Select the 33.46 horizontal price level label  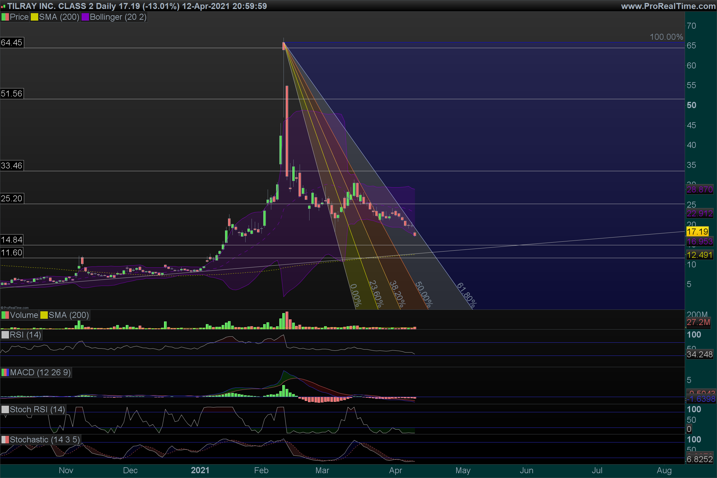12,166
